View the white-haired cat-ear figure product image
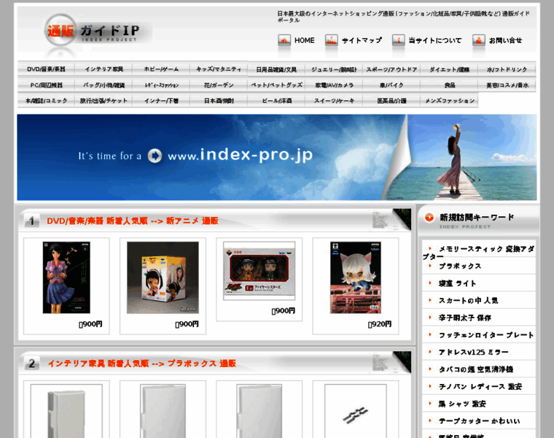 (x=356, y=277)
